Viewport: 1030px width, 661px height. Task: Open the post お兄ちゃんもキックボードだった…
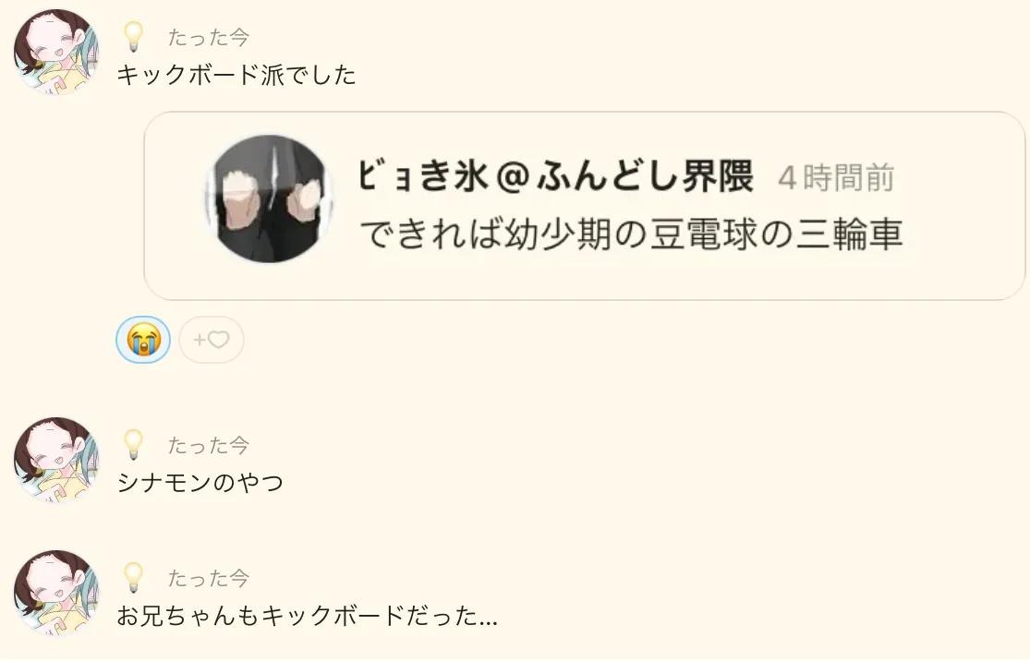(307, 616)
